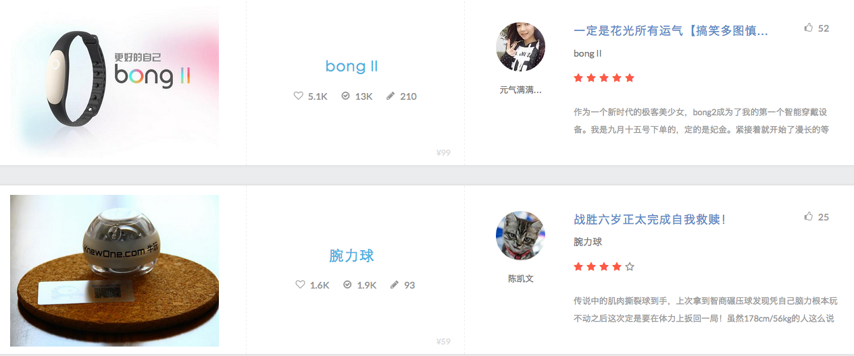Click the pencil icon showing 93 reviews

[395, 285]
